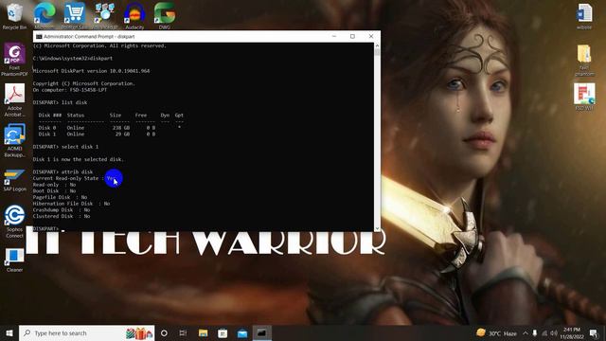Launch Microsoft Edge from the desktop

[45, 15]
